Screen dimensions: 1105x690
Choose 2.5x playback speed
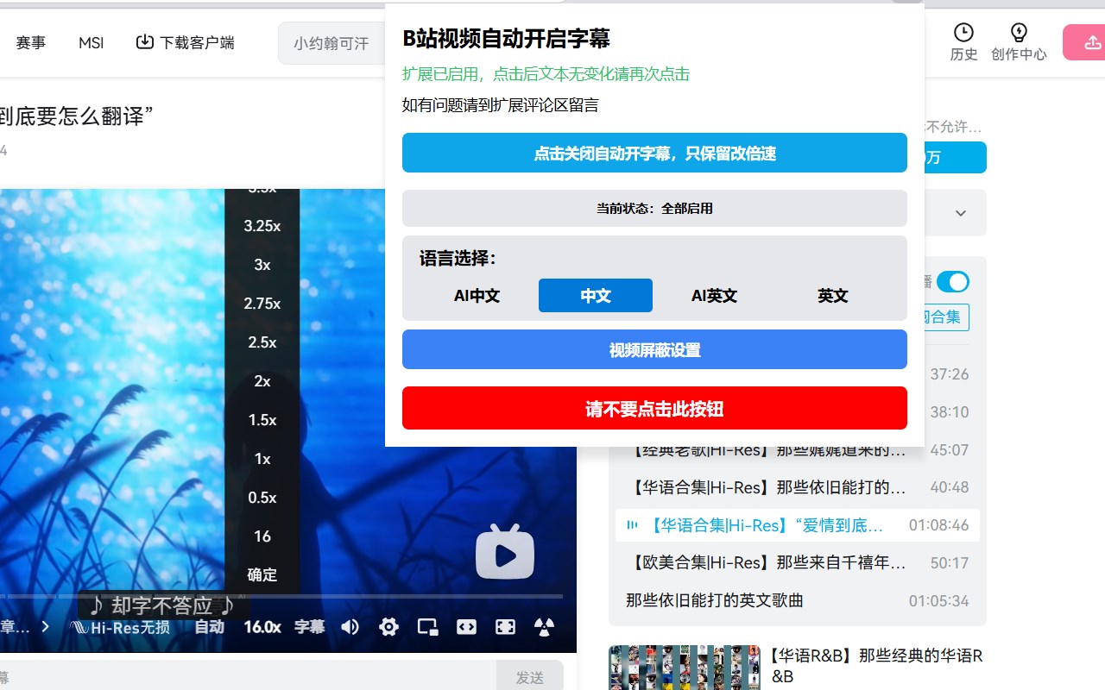pos(262,342)
